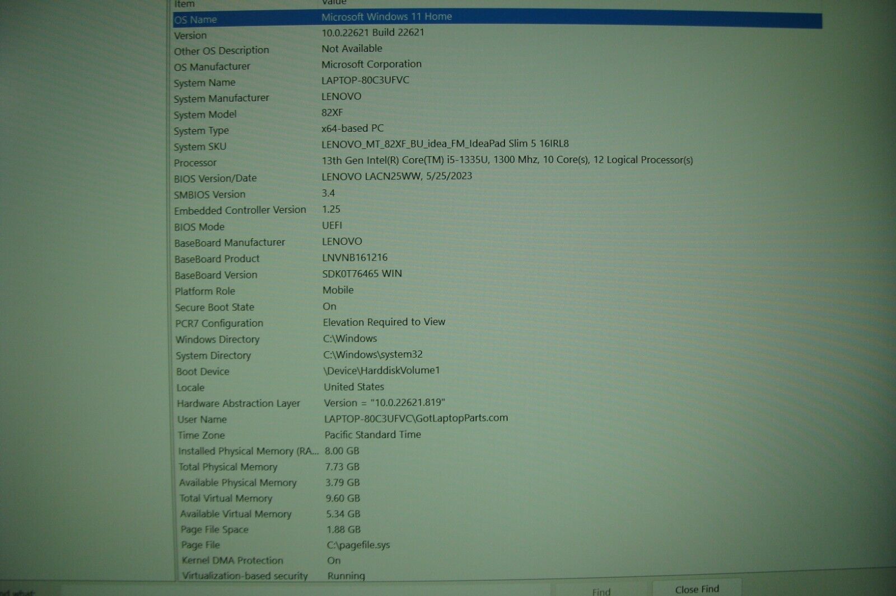Select the Boot Device label
896x596 pixels.
203,372
